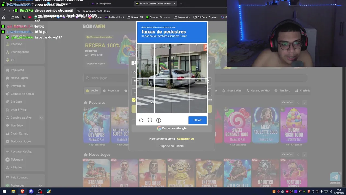
Task: Expand the Cassino ao Vivo sidebar chevron
Action: pyautogui.click(x=41, y=118)
